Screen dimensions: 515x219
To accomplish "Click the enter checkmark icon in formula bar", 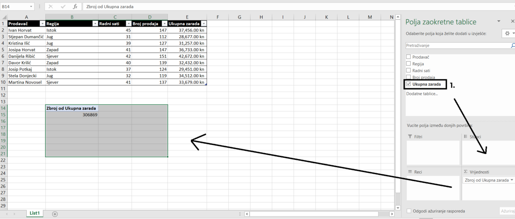I will (63, 7).
